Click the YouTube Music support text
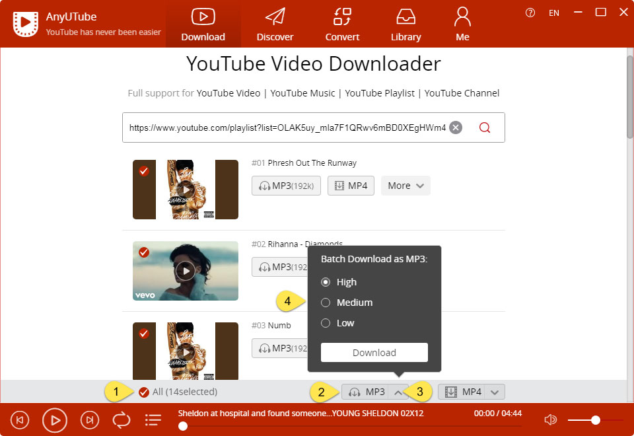Viewport: 634px width, 436px height. [x=302, y=93]
